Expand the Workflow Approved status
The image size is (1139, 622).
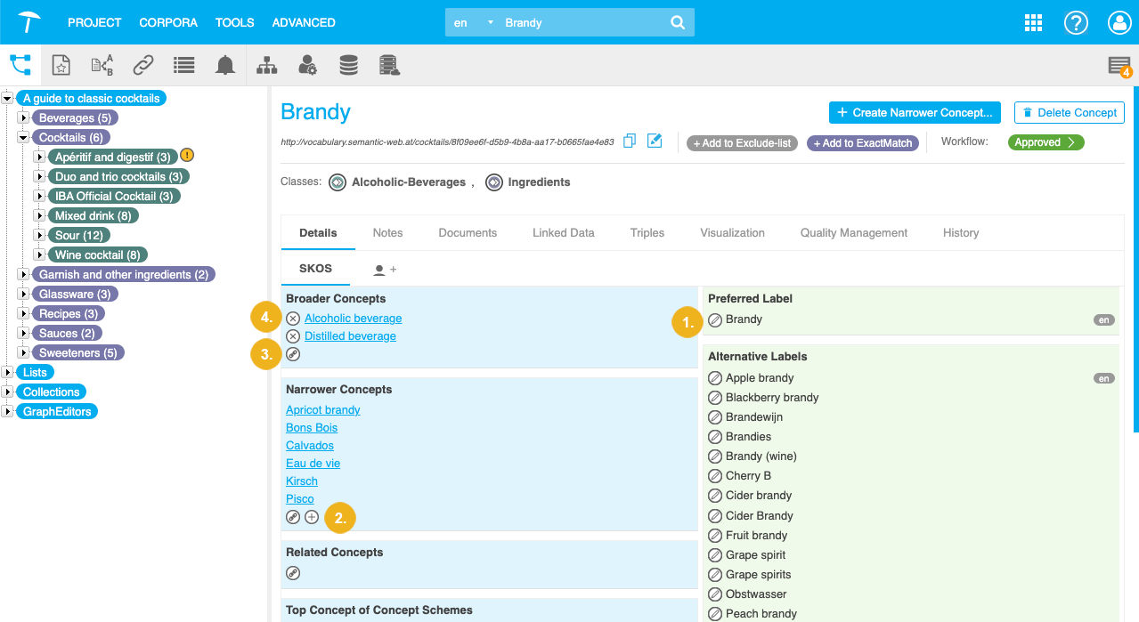1045,142
